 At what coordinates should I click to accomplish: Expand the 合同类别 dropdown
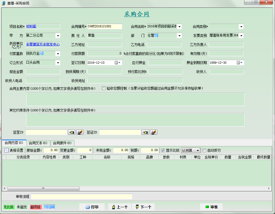coord(241,27)
